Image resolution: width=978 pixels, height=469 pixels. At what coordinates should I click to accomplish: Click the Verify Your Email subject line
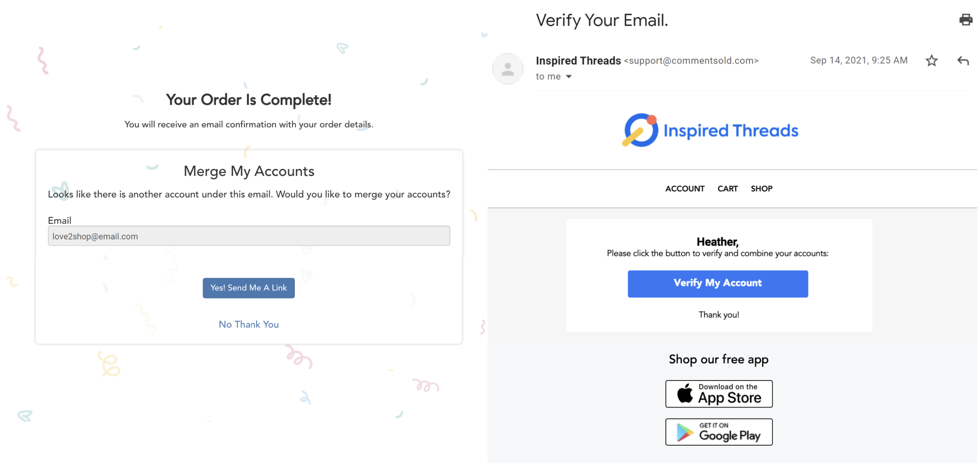(602, 20)
